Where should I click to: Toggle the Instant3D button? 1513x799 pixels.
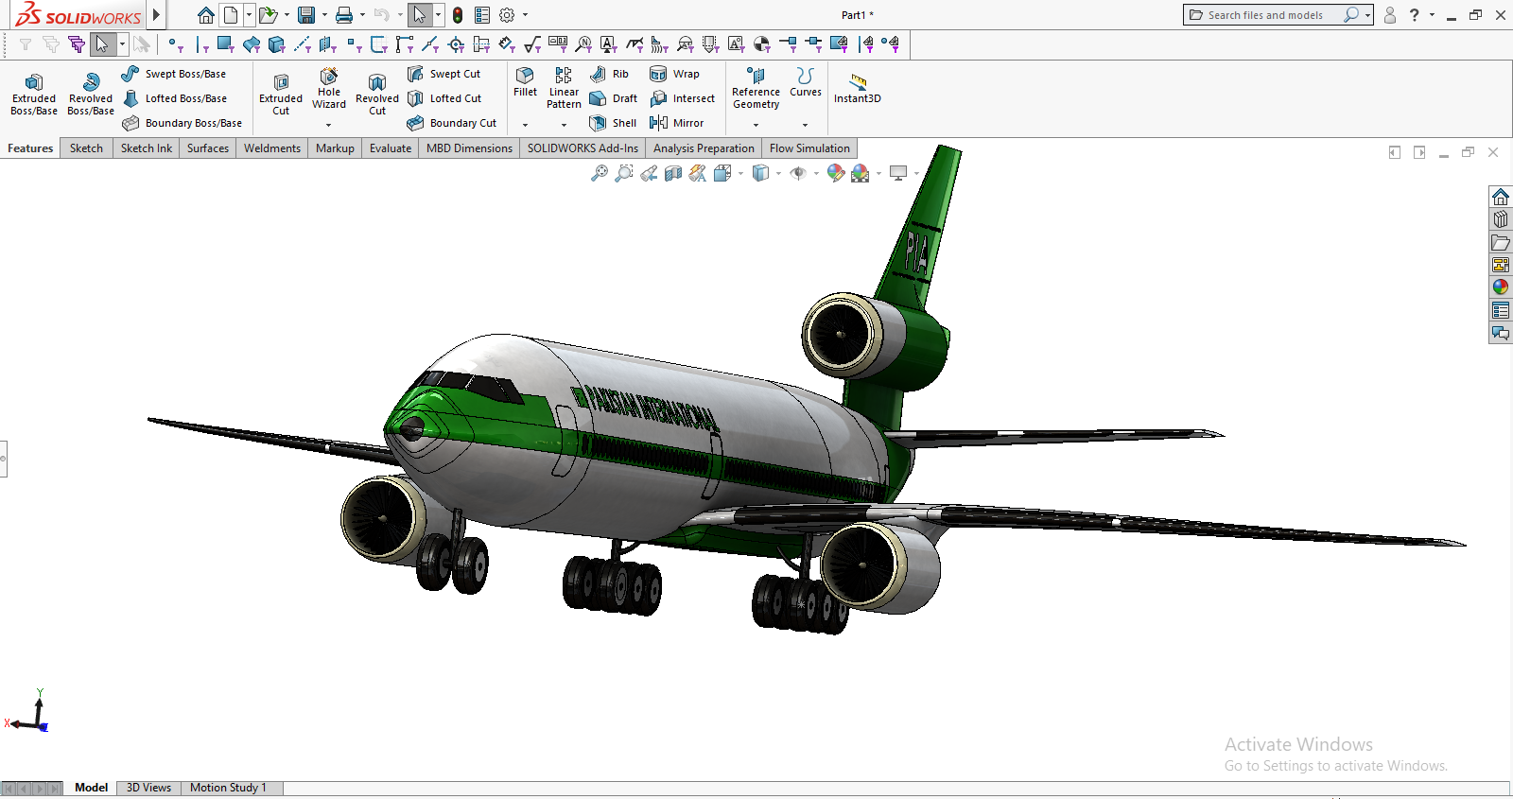pos(858,89)
